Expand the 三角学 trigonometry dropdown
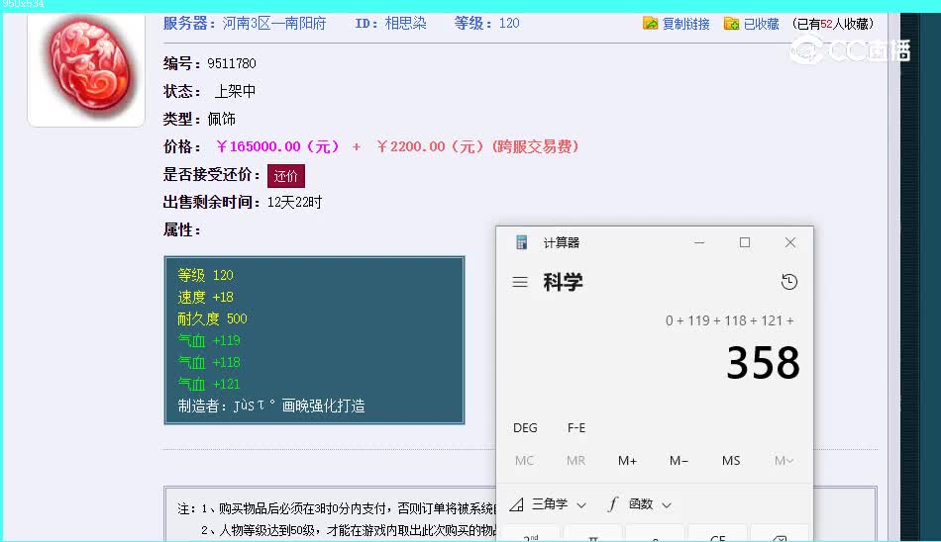 click(548, 504)
